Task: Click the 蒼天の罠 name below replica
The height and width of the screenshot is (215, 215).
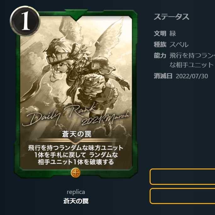Action: pos(76,201)
